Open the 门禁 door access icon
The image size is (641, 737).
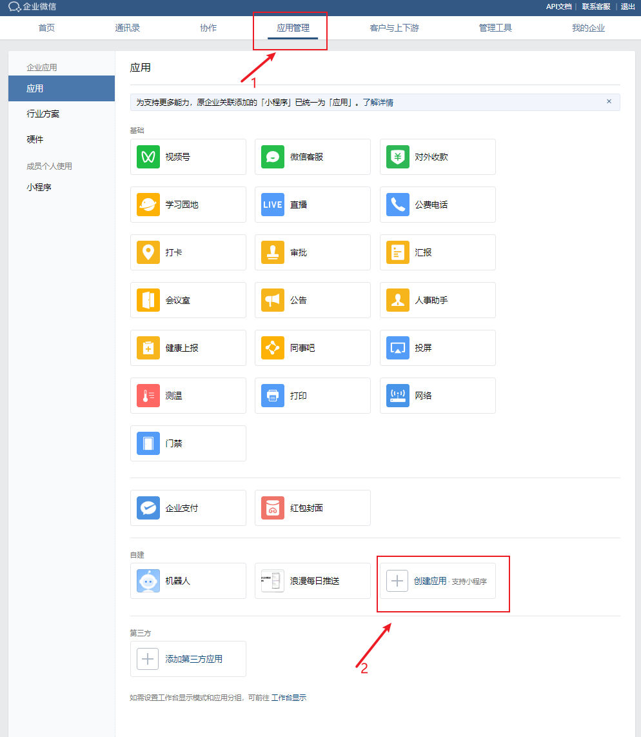point(148,443)
